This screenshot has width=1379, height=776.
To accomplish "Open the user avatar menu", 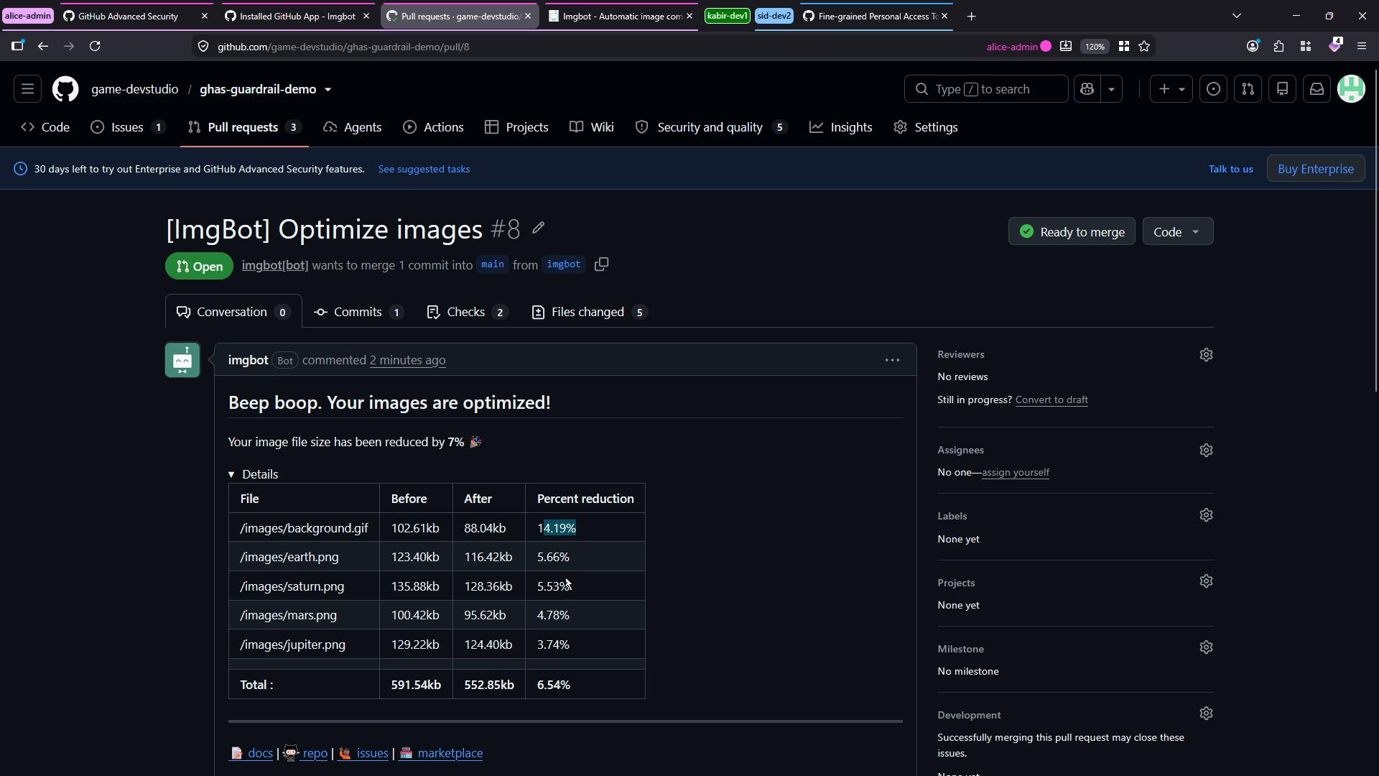I will click(x=1351, y=89).
